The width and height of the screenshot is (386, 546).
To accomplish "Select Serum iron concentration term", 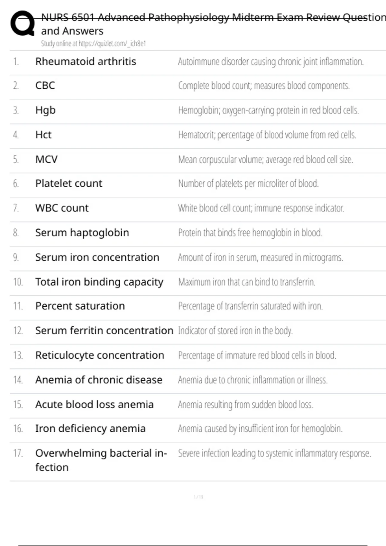I will pos(97,257).
